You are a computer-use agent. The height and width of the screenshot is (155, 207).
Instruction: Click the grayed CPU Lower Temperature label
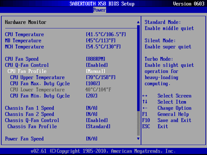click(38, 90)
